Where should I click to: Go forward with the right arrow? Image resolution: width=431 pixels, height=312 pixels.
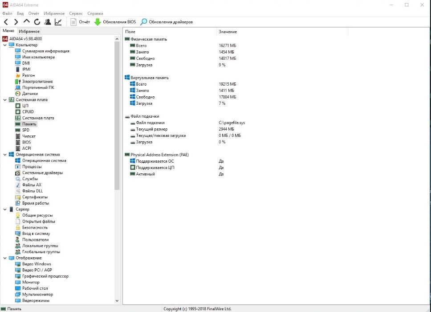[16, 22]
